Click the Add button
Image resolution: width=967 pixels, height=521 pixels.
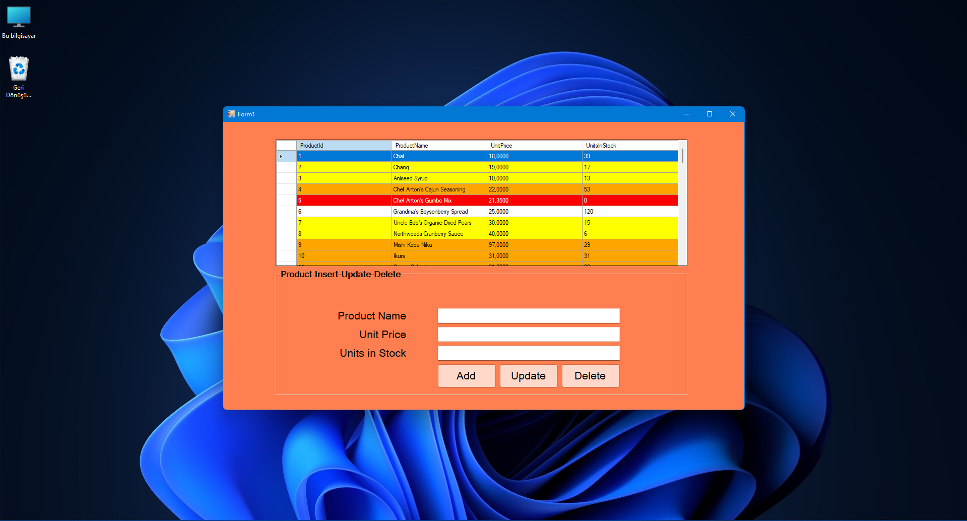[466, 376]
